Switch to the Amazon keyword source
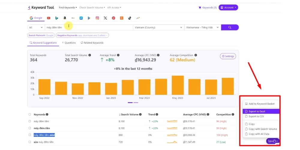This screenshot has height=150, width=300. coord(65,18)
